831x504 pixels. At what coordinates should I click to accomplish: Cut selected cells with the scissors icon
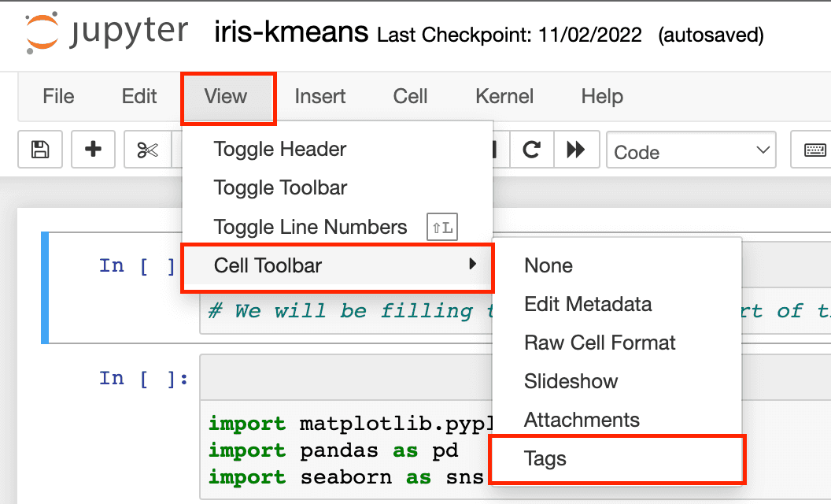(147, 150)
